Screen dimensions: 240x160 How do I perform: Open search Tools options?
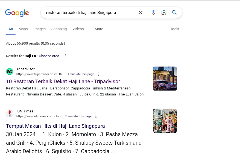click(x=175, y=29)
